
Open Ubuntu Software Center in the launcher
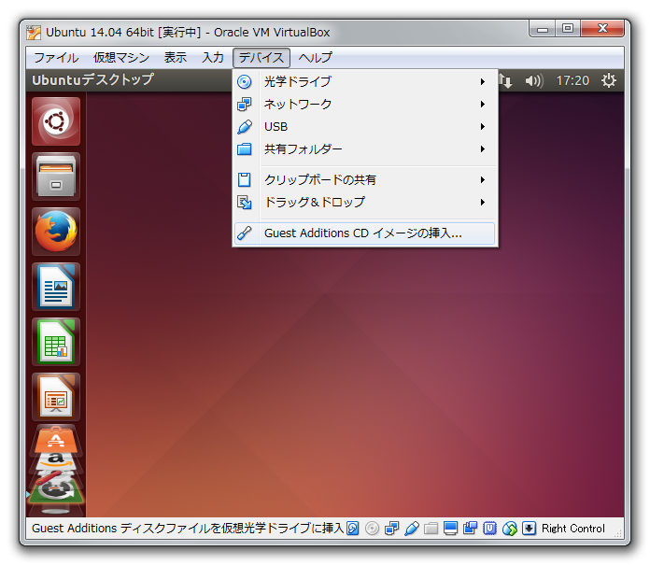(56, 439)
